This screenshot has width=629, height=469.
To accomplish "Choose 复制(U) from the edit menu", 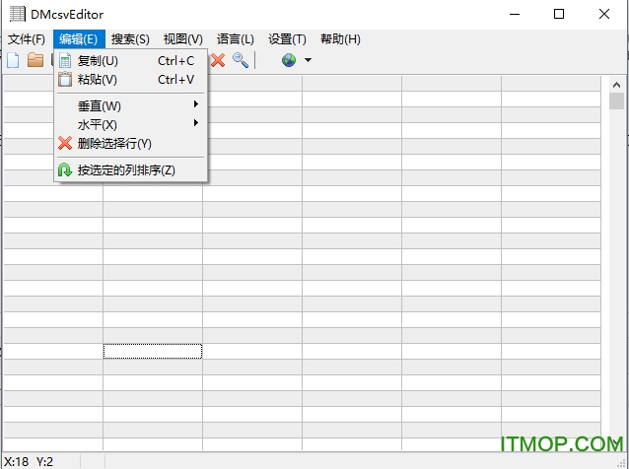I will (x=131, y=61).
